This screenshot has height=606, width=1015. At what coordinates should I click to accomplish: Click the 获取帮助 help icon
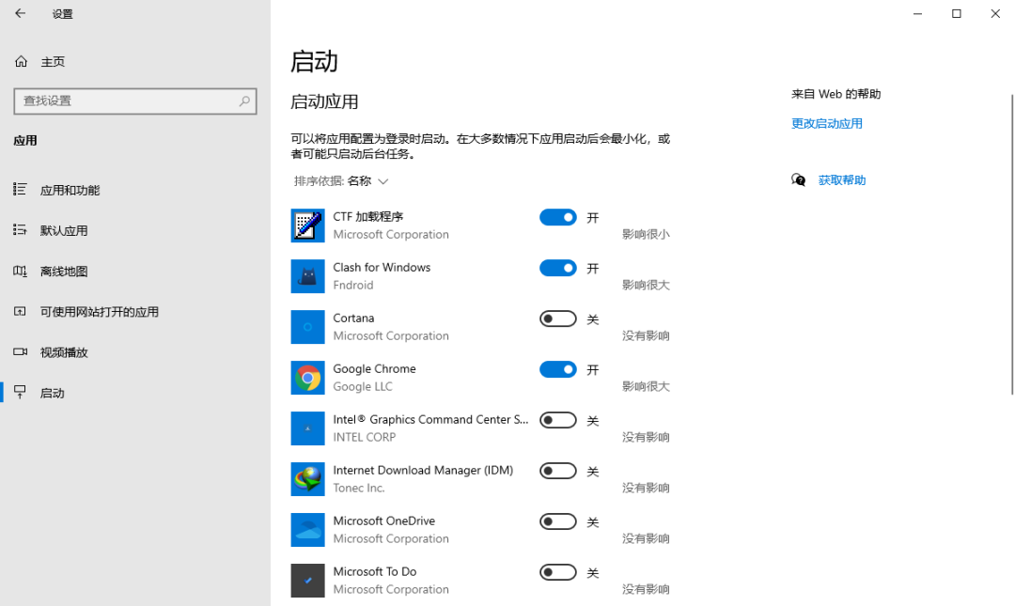point(798,179)
